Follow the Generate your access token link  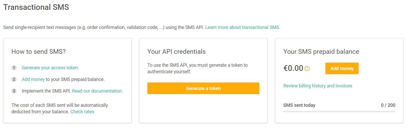pyautogui.click(x=50, y=68)
